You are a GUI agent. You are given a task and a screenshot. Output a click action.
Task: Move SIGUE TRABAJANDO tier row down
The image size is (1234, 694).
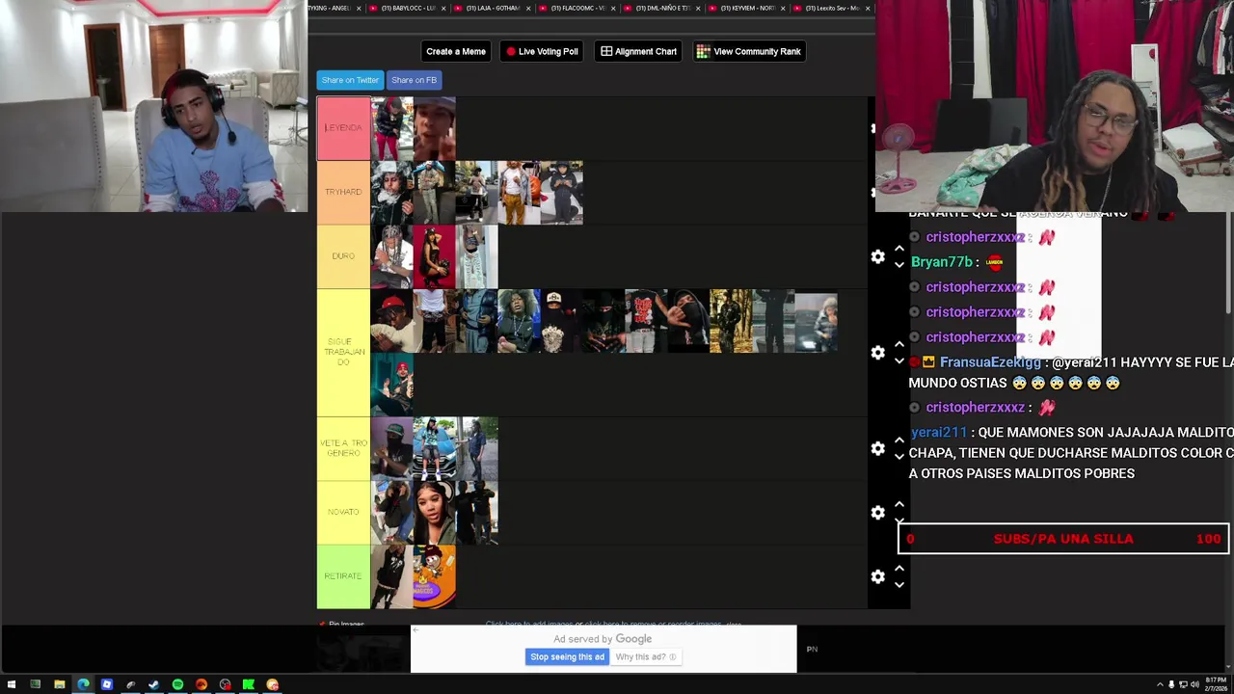pyautogui.click(x=899, y=360)
